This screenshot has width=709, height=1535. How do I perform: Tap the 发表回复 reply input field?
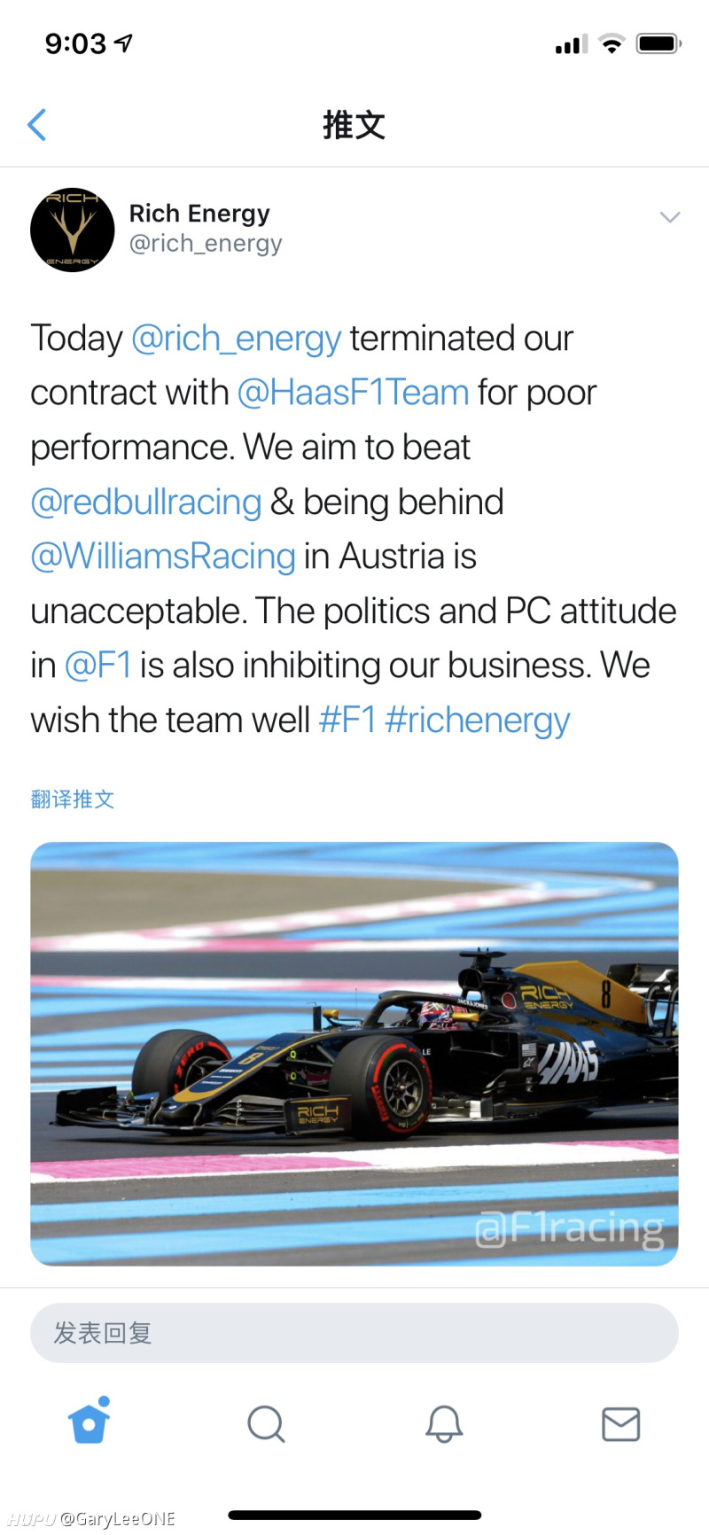click(x=354, y=1333)
